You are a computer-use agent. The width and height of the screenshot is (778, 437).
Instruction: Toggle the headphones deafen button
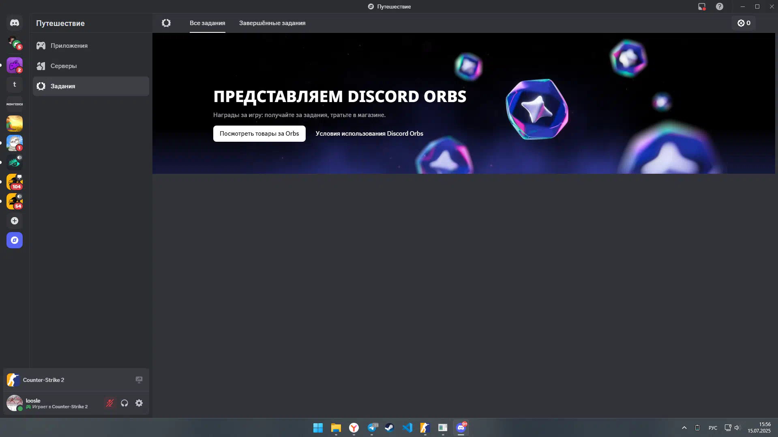coord(124,403)
